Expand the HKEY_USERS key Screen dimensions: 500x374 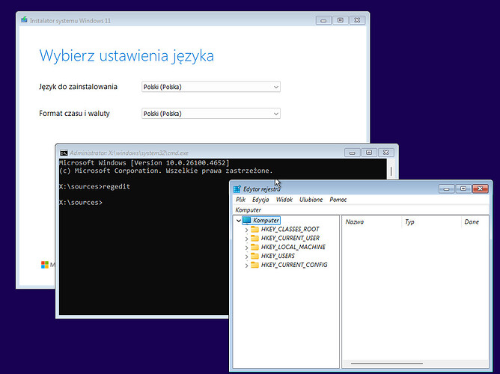246,257
